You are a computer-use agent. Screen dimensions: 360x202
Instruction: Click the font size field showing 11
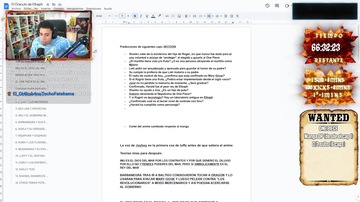[x=122, y=16]
